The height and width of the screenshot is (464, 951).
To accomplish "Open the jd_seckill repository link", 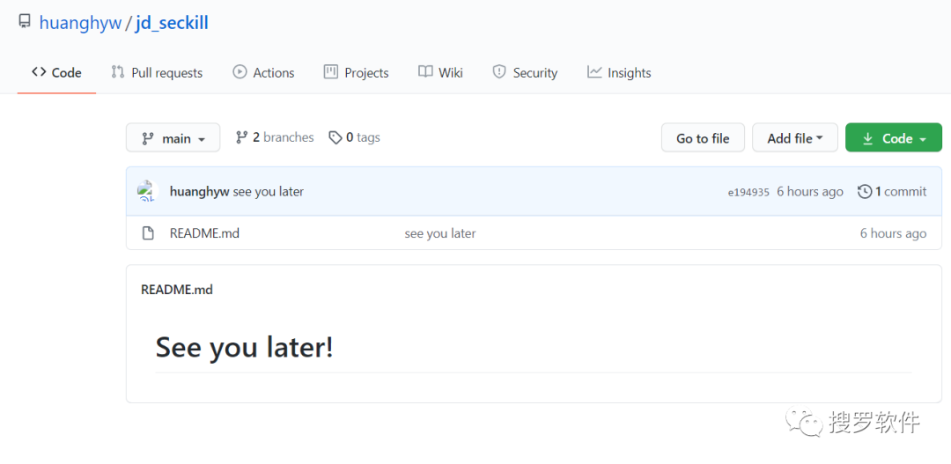I will tap(173, 23).
